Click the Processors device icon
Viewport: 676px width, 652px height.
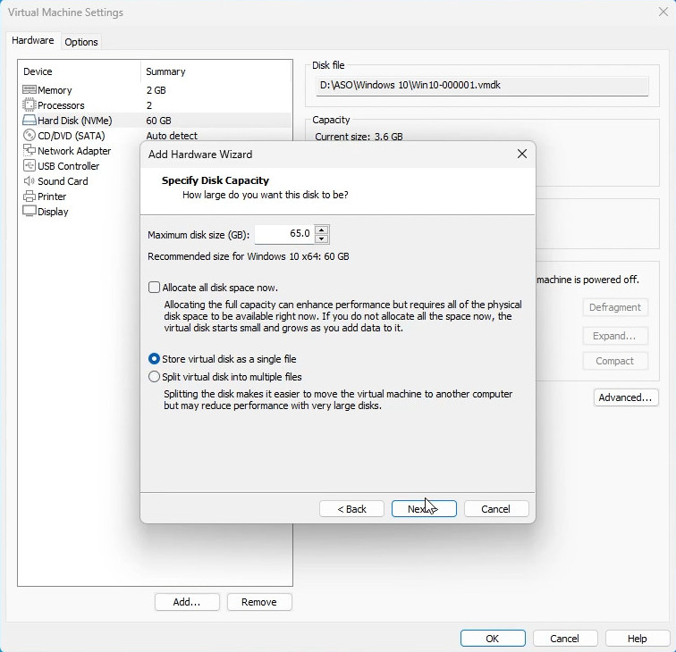click(29, 105)
